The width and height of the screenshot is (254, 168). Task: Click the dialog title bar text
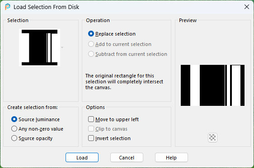tap(47, 7)
